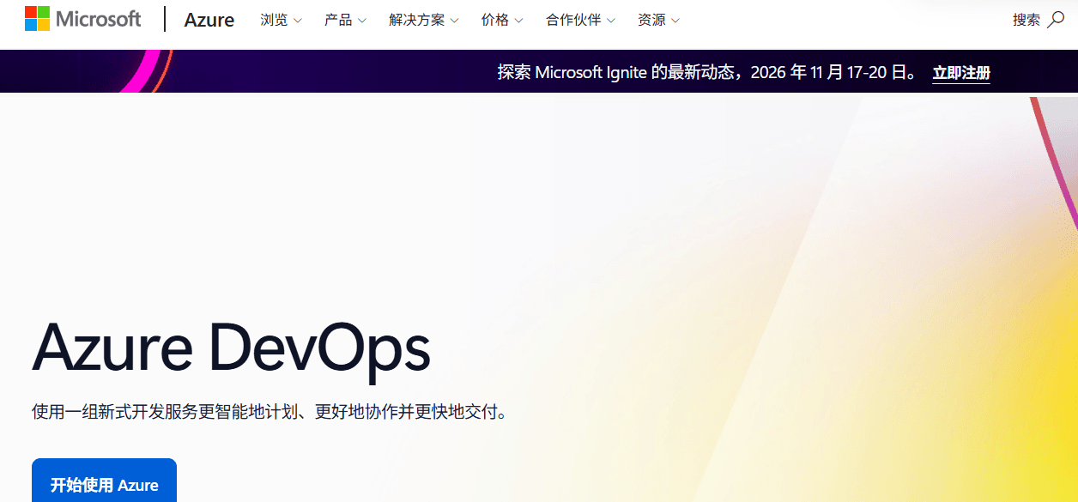Expand the 合作伙伴 menu
1078x502 pixels.
click(x=581, y=20)
